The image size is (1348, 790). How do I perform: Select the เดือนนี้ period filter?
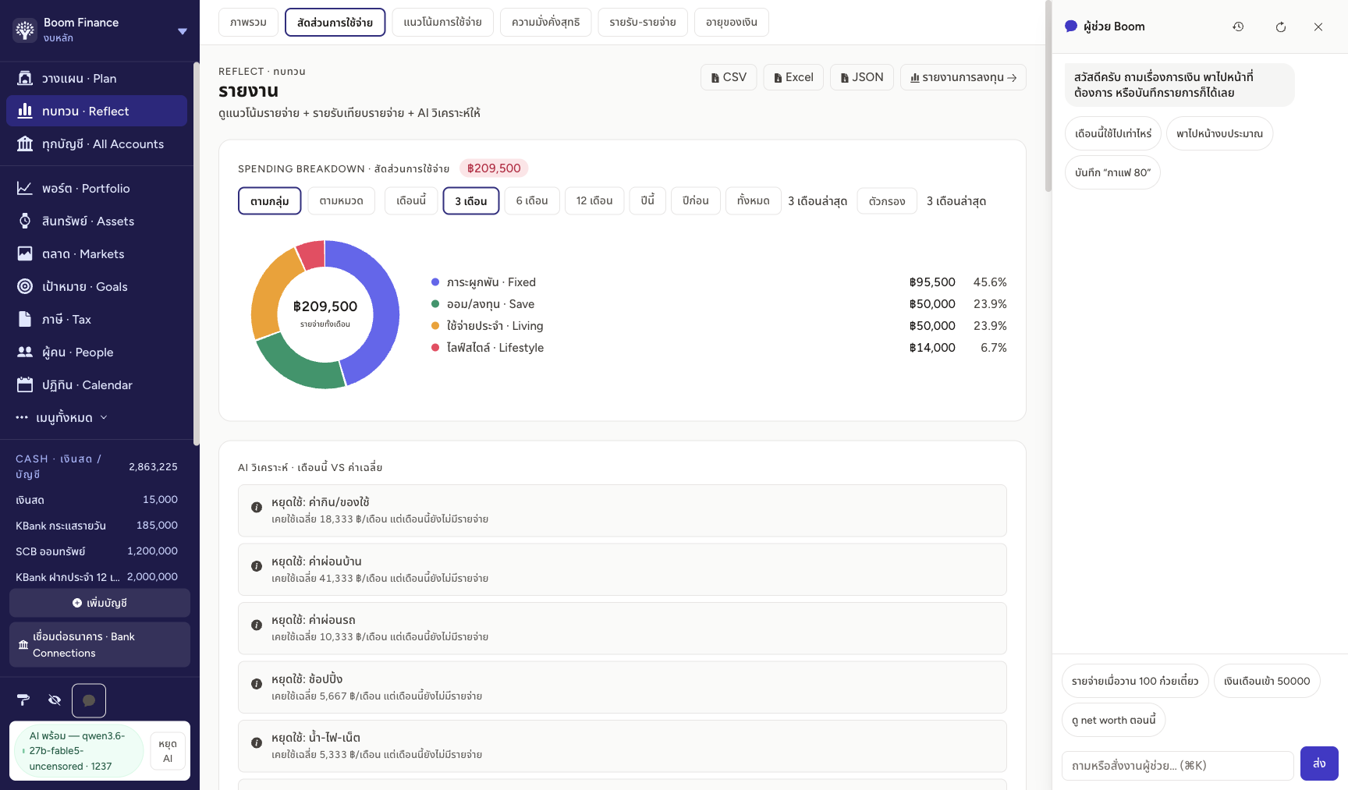[x=411, y=200]
